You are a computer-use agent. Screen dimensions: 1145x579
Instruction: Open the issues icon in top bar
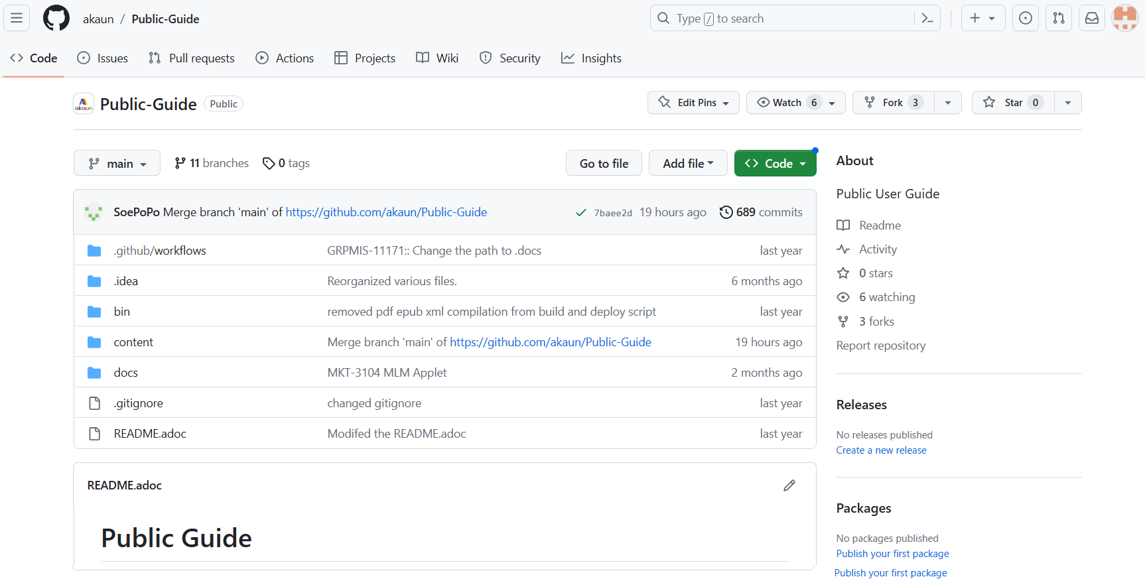pos(1025,19)
